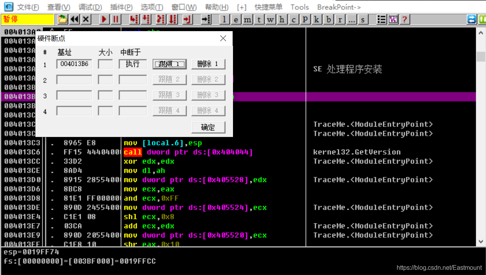Click 确定 button in hardware breakpoint dialog
The image size is (486, 275).
tap(208, 127)
